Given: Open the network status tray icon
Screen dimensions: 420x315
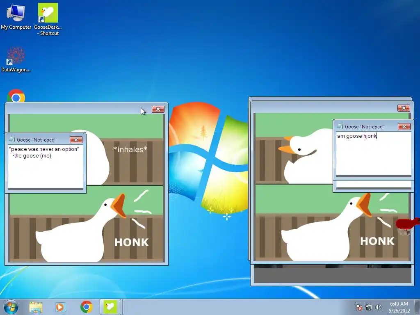Looking at the screenshot, I should (x=369, y=307).
